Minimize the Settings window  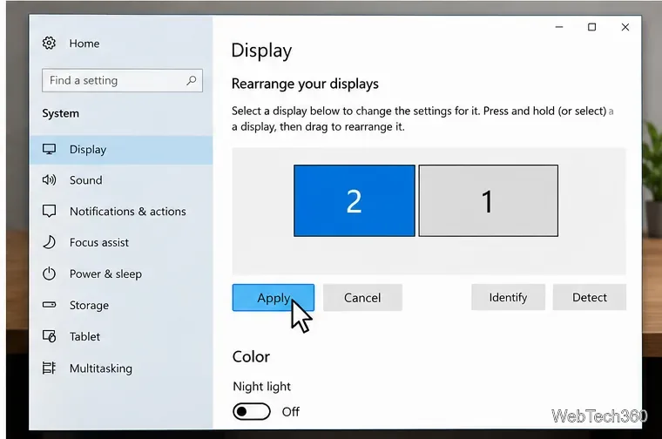click(x=559, y=27)
